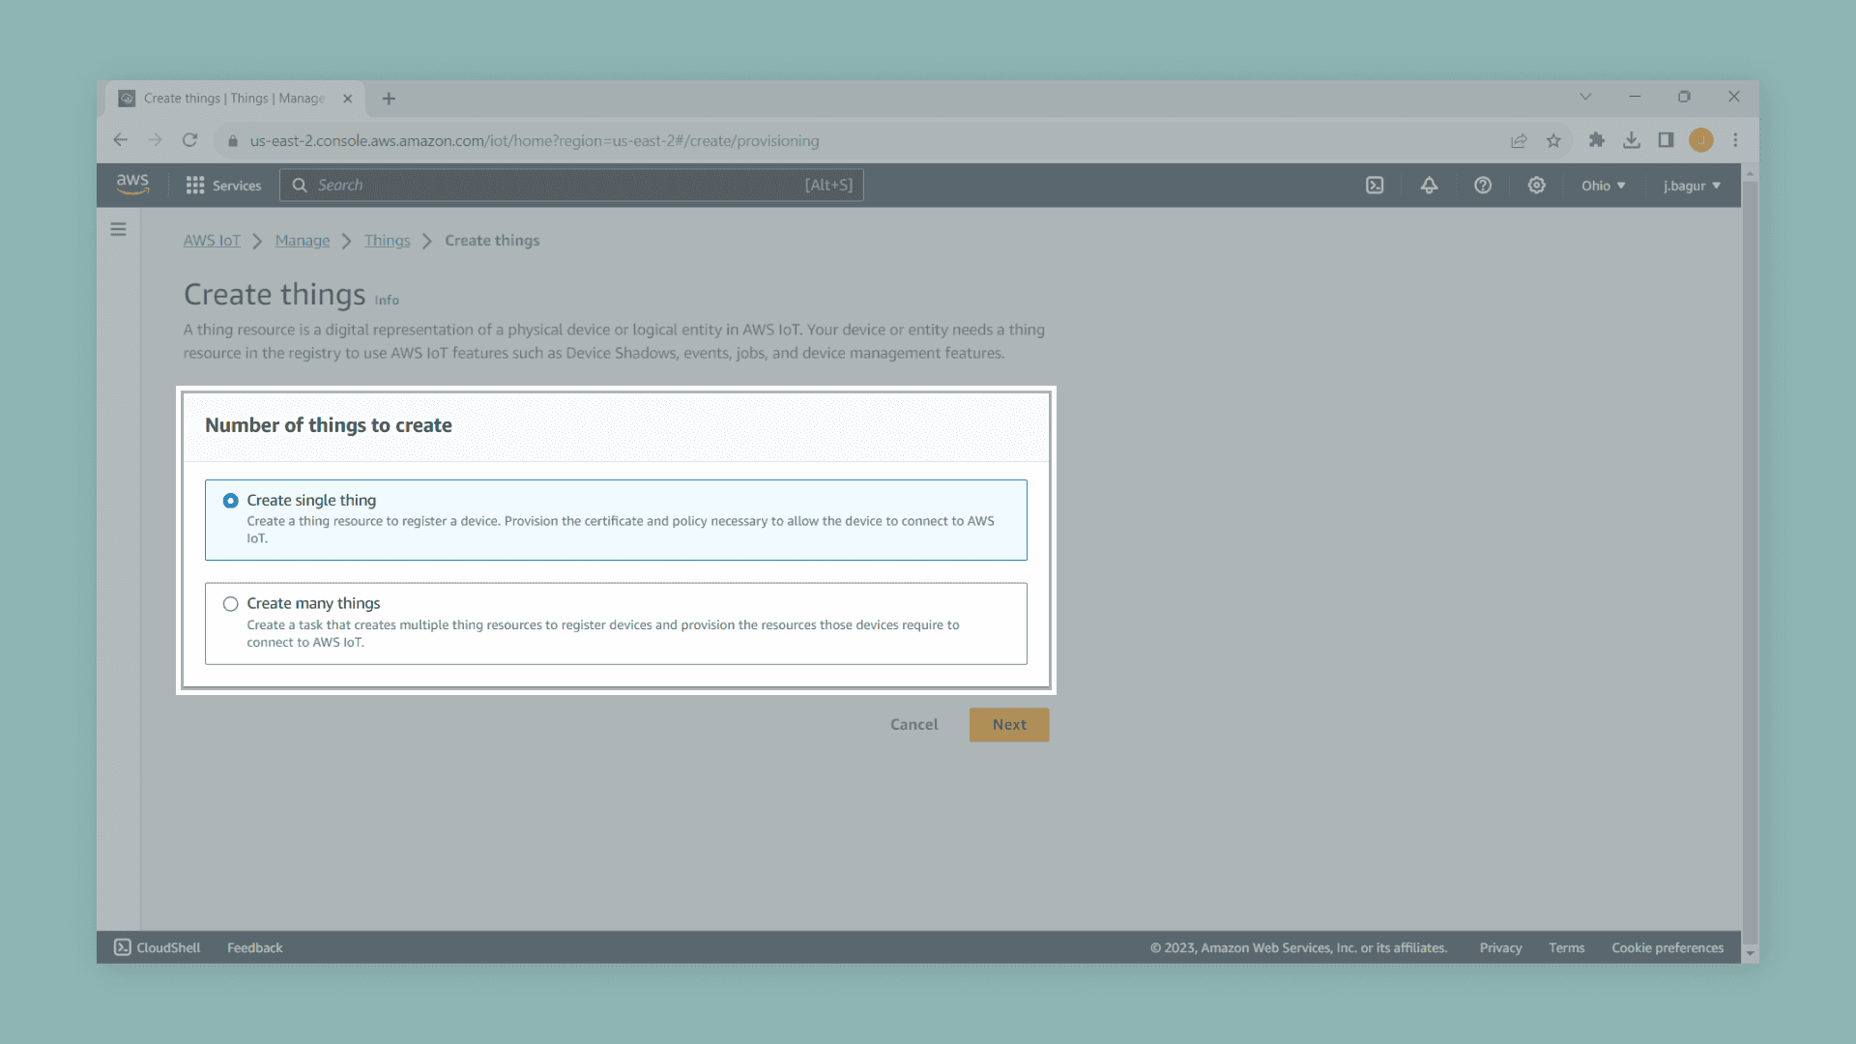1856x1044 pixels.
Task: Open the Chrome three-dot menu
Action: click(1735, 140)
